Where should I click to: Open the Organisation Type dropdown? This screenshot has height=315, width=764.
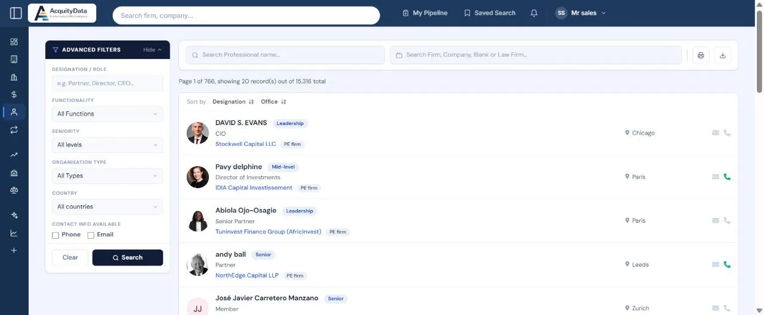pyautogui.click(x=107, y=176)
